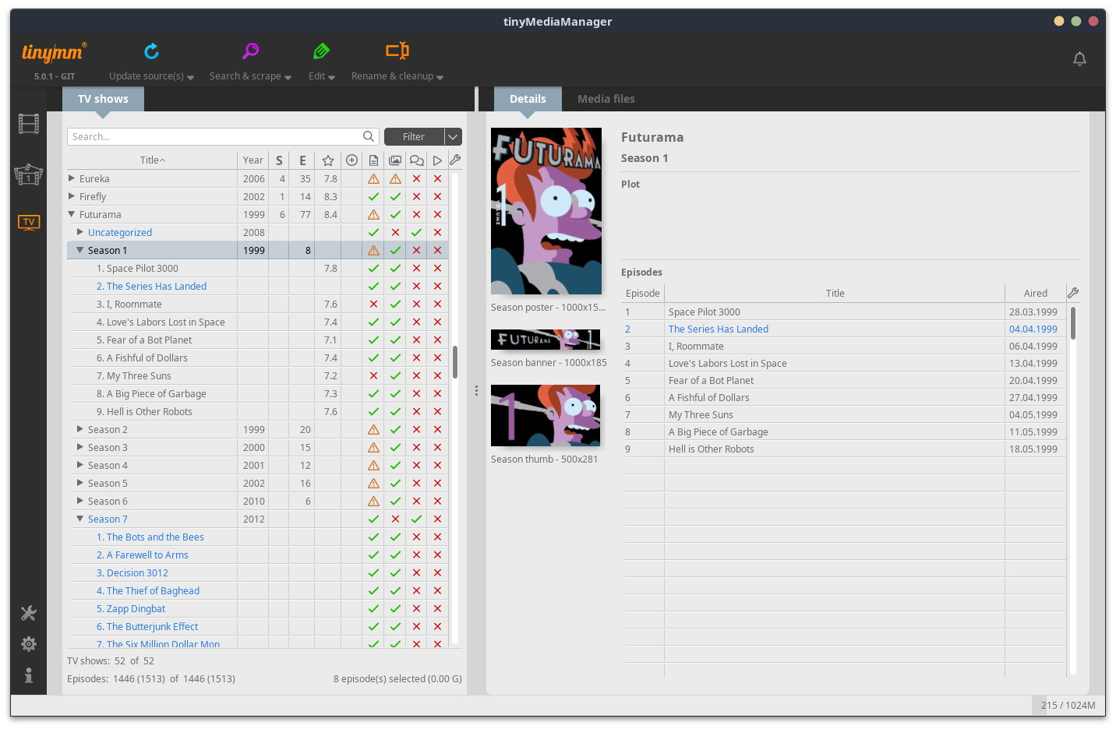Click the green Edit pencil icon
The height and width of the screenshot is (729, 1116).
[x=321, y=51]
